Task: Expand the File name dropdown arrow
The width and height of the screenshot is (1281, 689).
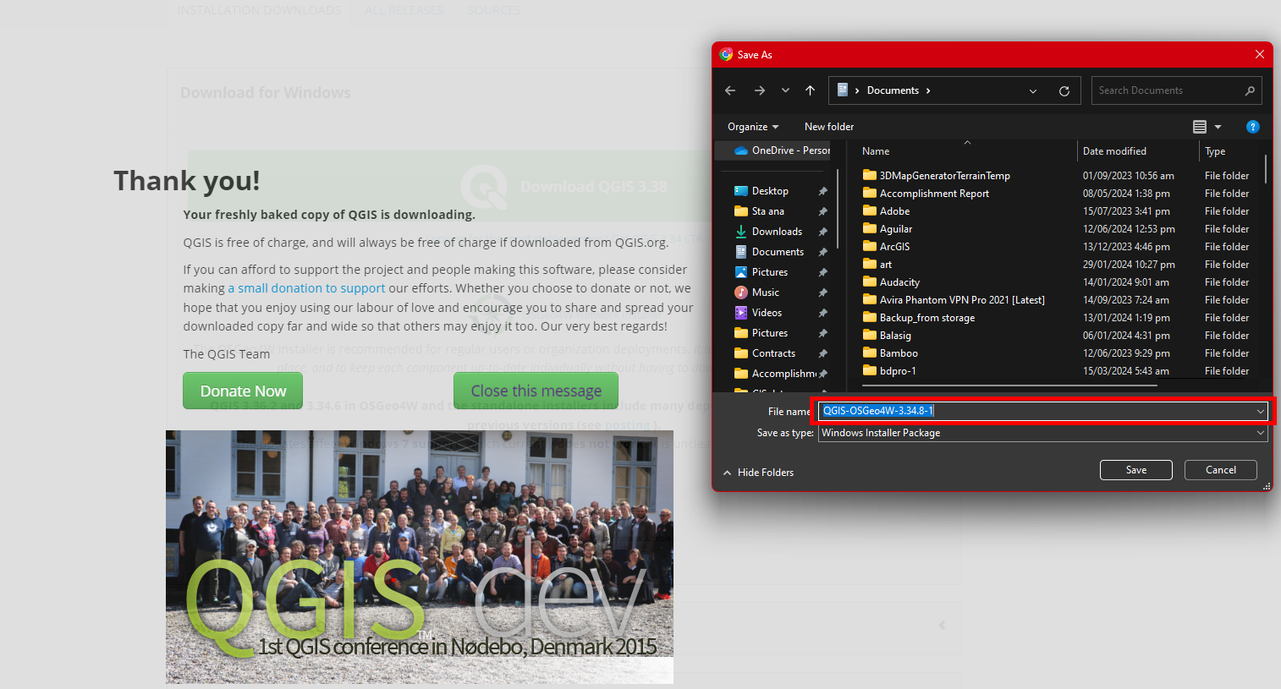Action: (x=1260, y=412)
